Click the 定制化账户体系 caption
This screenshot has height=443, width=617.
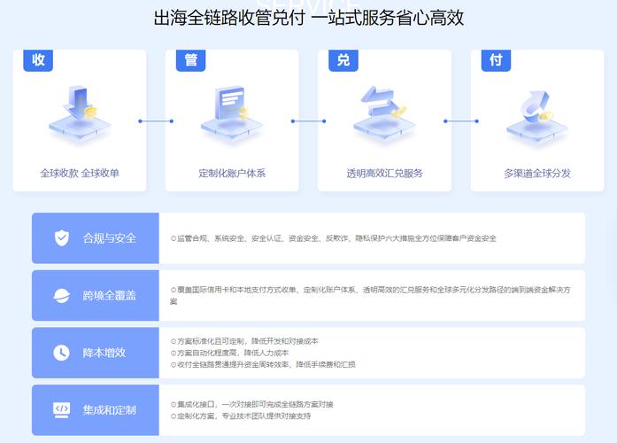tap(232, 174)
